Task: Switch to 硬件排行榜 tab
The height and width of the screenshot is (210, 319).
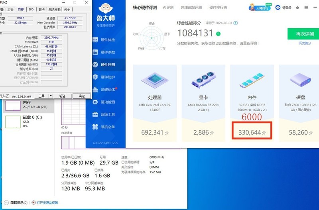Action: [218, 8]
